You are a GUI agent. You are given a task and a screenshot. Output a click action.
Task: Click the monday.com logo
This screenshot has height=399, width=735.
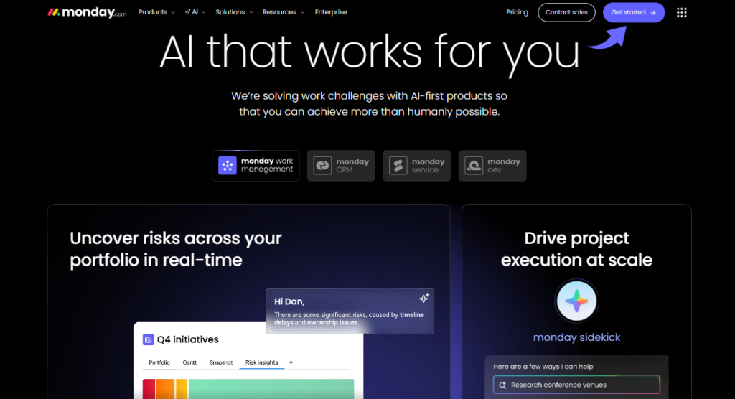tap(86, 12)
